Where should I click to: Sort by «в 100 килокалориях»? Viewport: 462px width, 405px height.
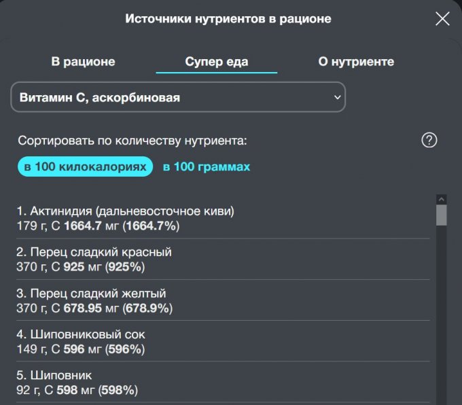point(86,166)
